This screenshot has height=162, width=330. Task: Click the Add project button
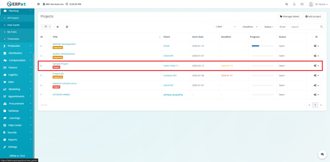click(x=313, y=16)
